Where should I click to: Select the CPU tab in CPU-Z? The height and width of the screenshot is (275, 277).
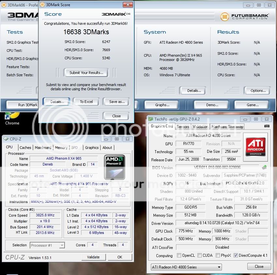click(x=9, y=147)
